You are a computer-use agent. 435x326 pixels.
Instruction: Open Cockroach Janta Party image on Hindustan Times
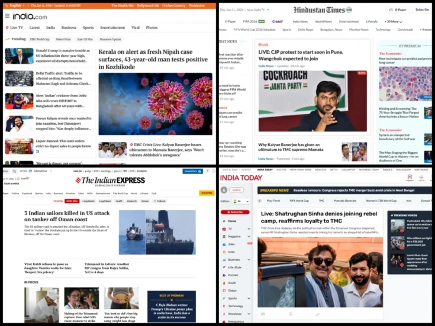[x=312, y=101]
